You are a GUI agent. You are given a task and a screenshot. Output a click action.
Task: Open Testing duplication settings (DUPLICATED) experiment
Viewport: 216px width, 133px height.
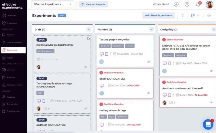[x=54, y=85]
